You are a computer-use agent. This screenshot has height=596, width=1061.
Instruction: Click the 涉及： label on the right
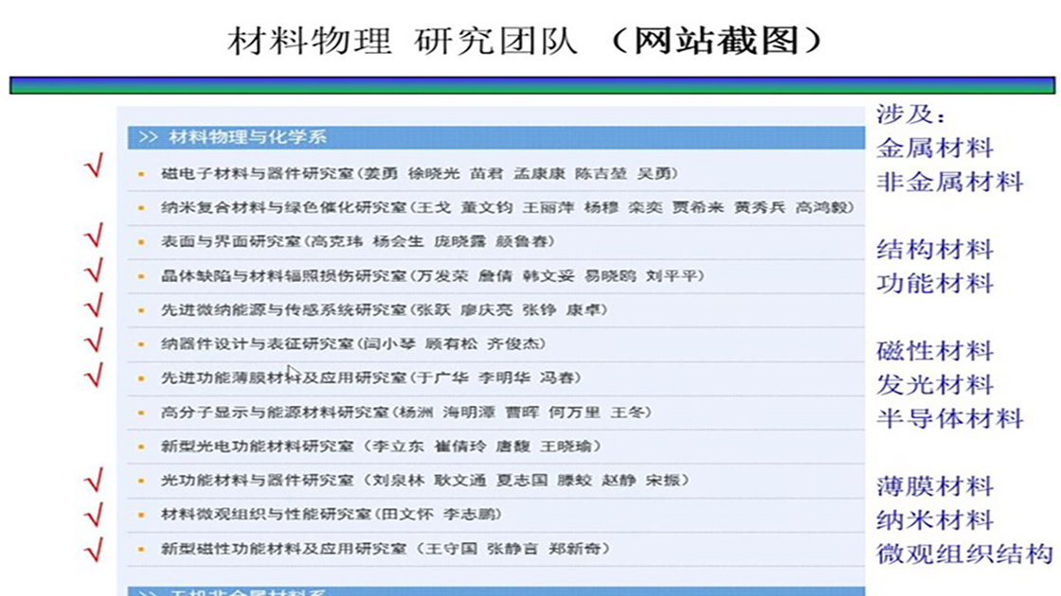click(x=911, y=114)
